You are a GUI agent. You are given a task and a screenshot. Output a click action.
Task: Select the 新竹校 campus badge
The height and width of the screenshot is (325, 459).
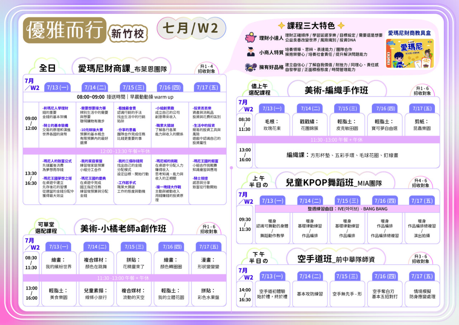(x=128, y=34)
